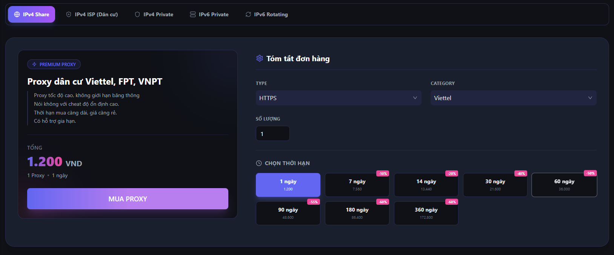
Task: Click the -60% badge on 360 ngày
Action: coord(452,202)
